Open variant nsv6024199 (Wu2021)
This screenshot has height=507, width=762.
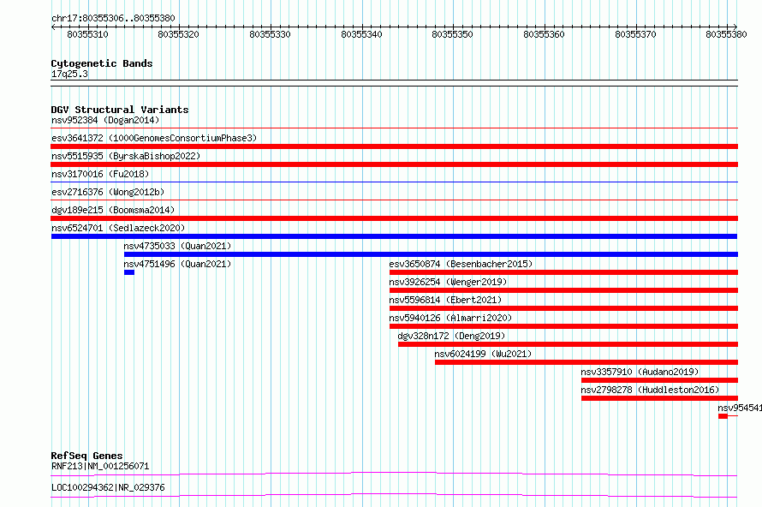[483, 354]
